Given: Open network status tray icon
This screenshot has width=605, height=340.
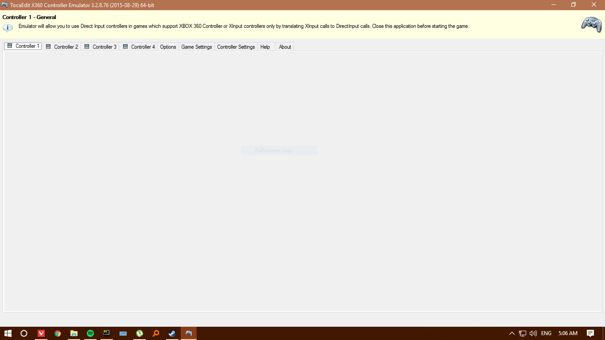Looking at the screenshot, I should pyautogui.click(x=523, y=333).
